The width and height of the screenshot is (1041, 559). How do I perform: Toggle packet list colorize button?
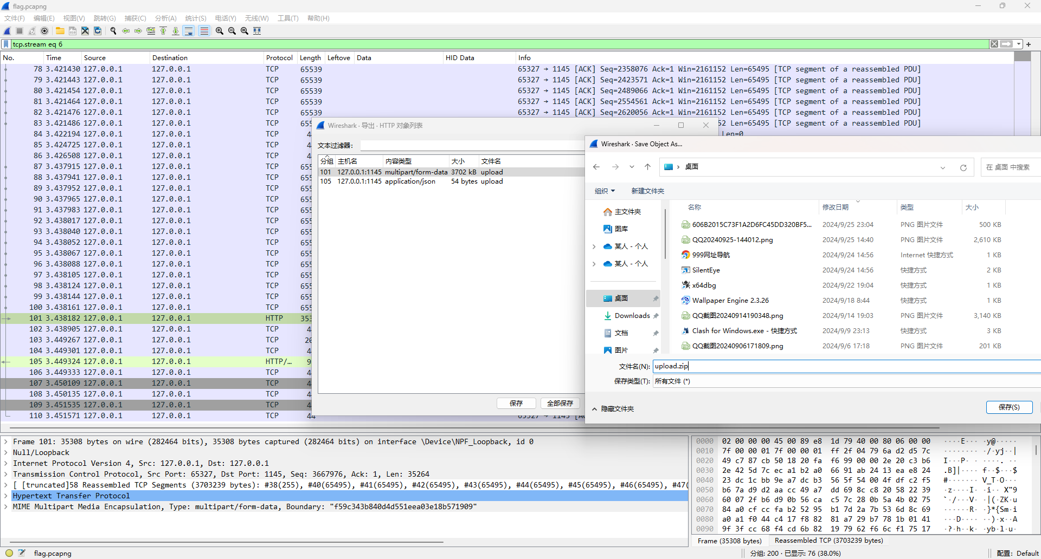(x=204, y=31)
